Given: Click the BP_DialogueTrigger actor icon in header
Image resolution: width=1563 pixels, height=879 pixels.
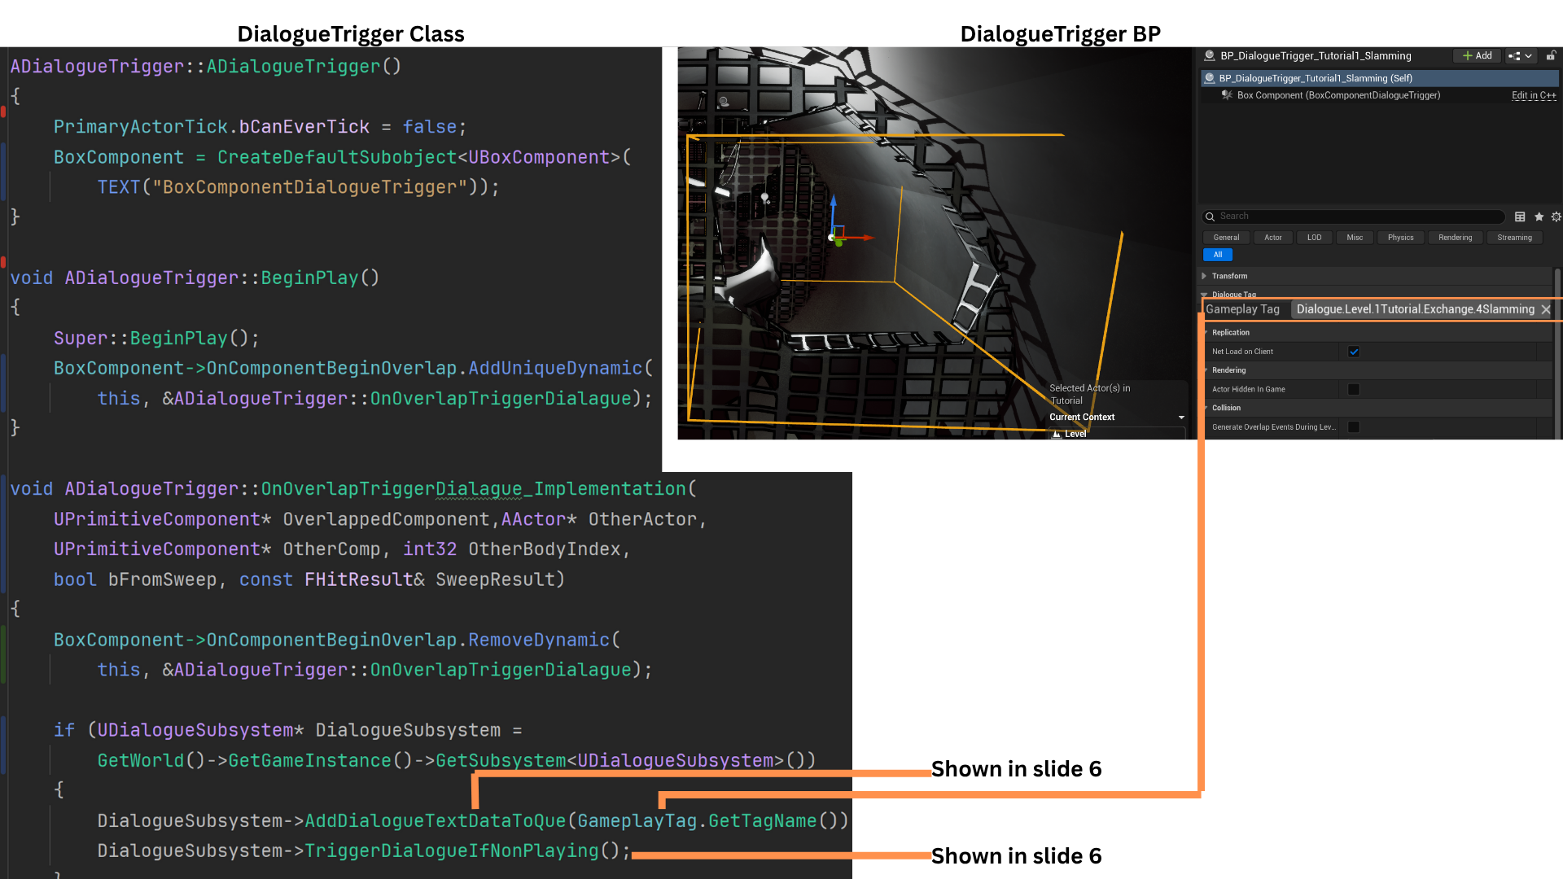Looking at the screenshot, I should 1210,56.
